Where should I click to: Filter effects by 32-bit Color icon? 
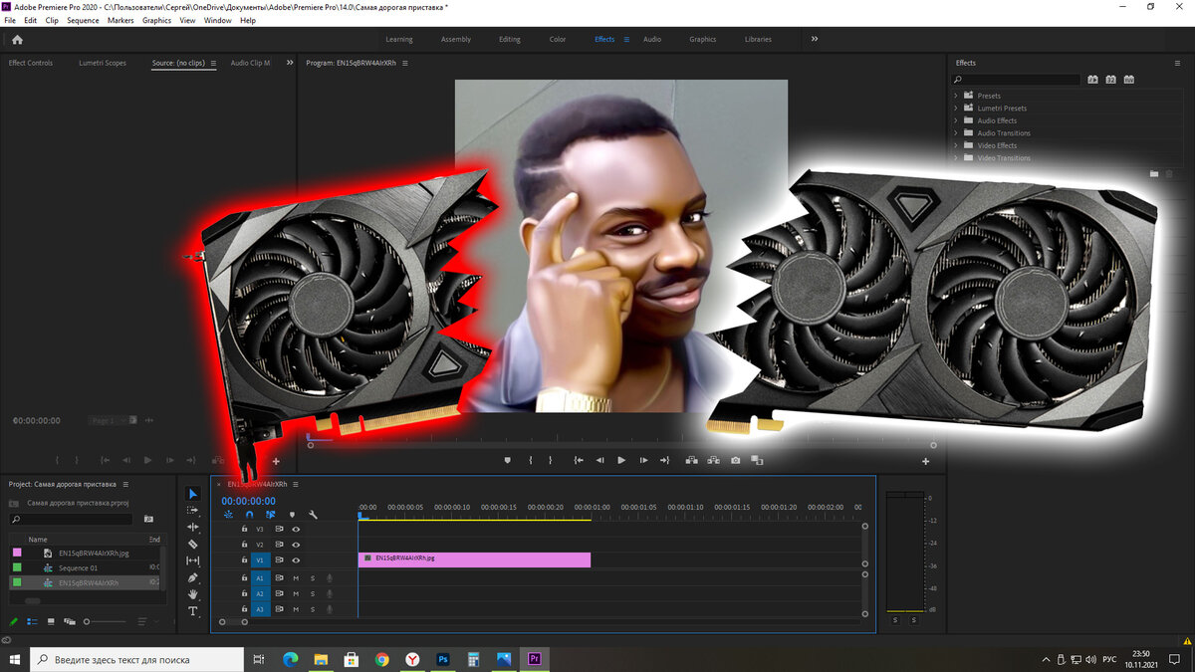(x=1110, y=80)
